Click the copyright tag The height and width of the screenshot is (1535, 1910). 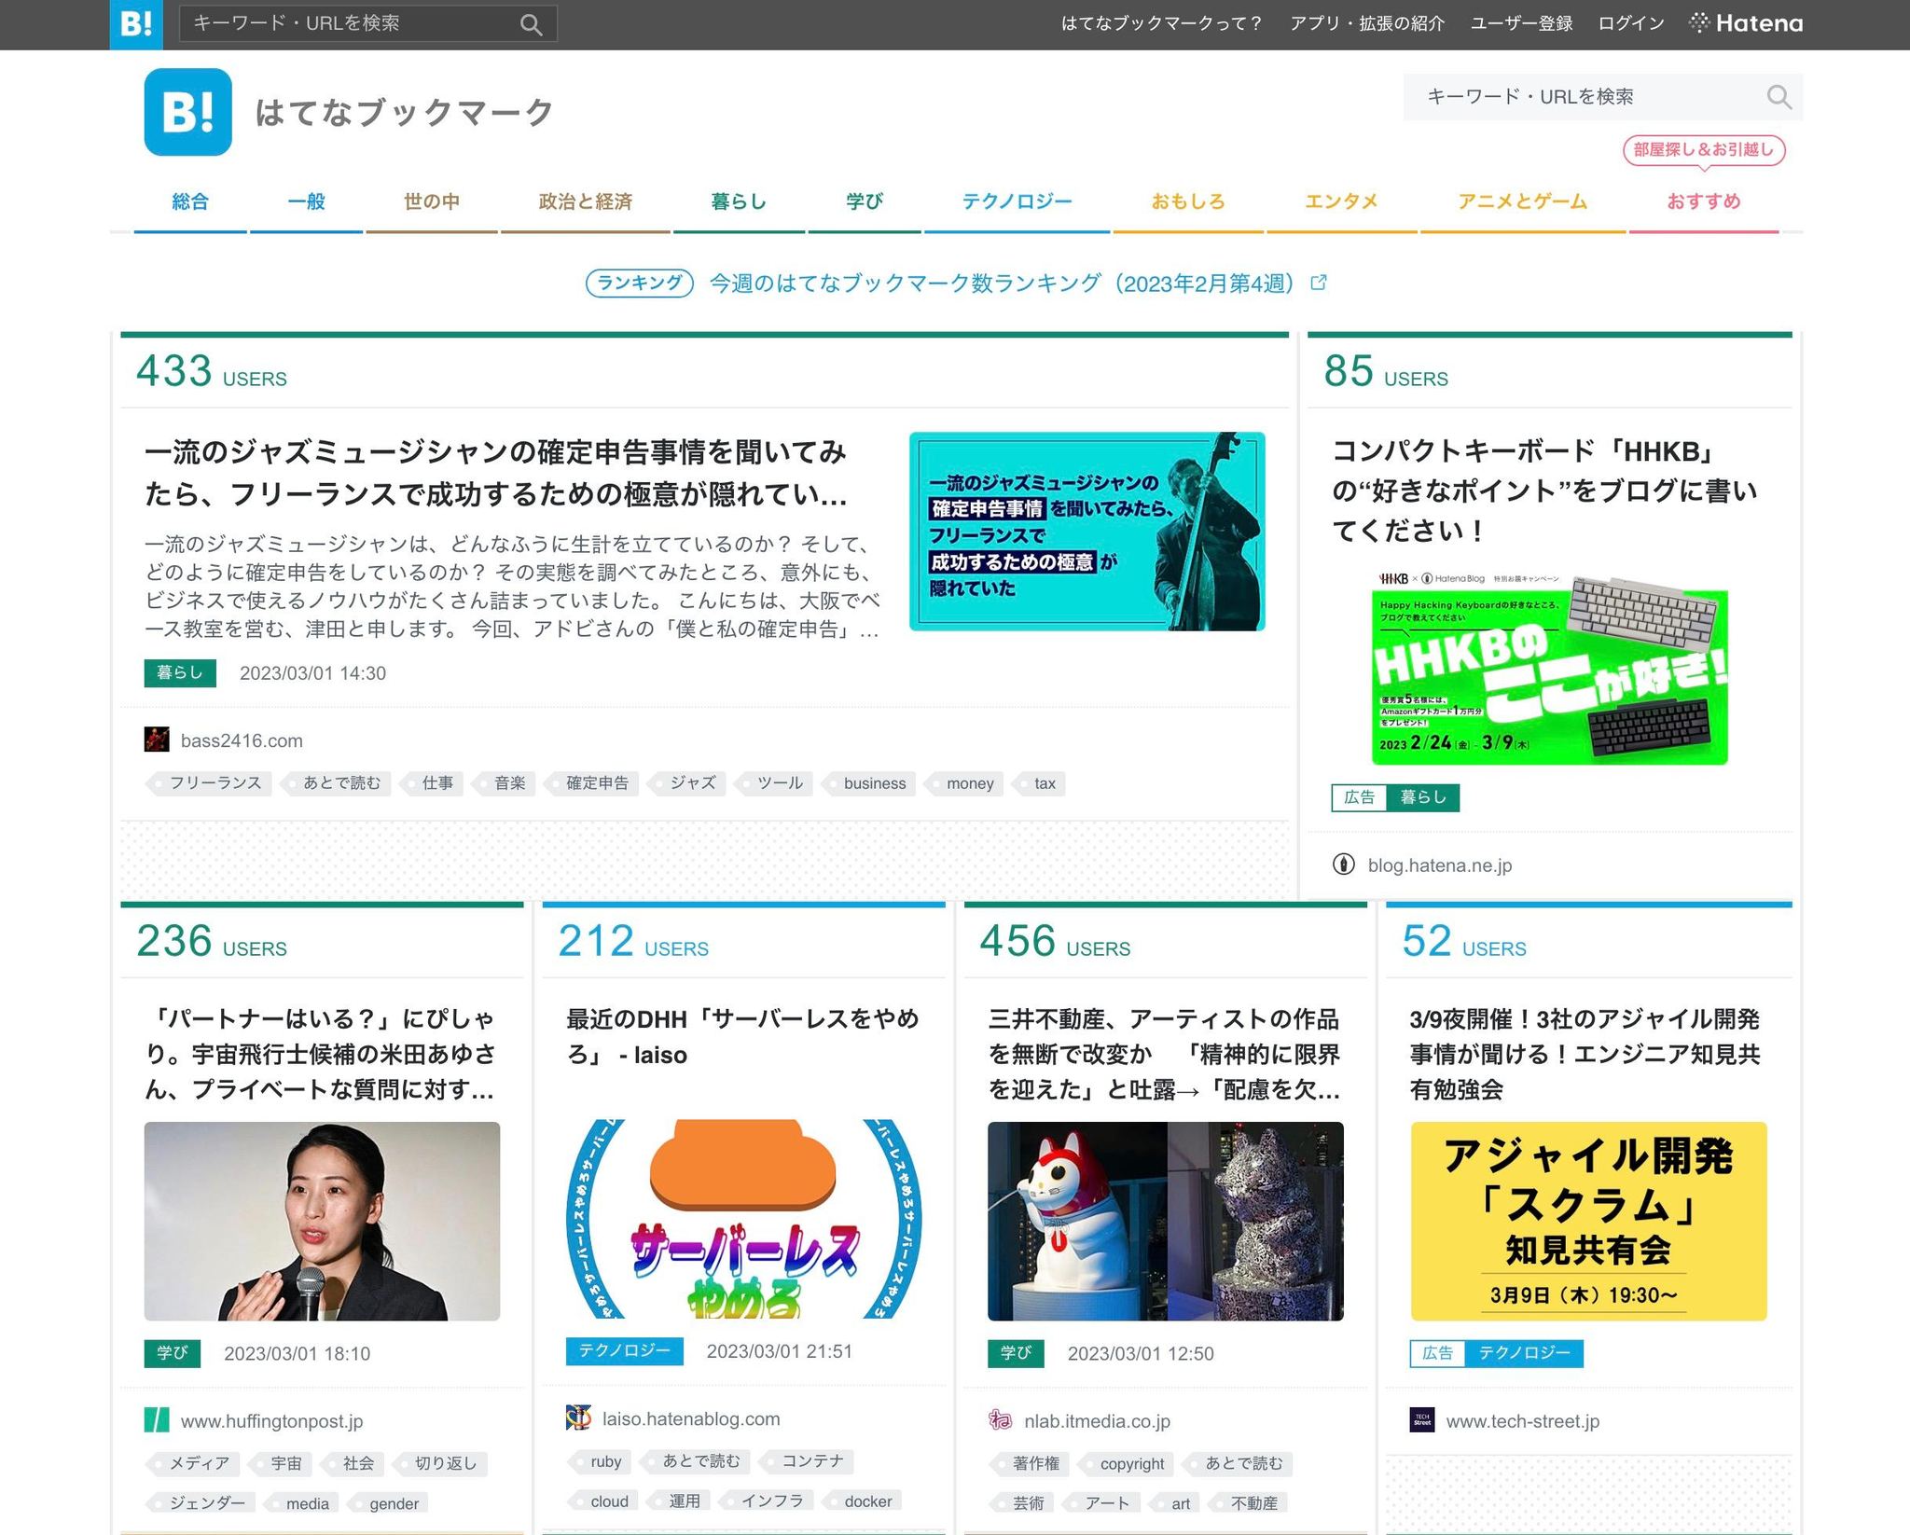[1128, 1463]
